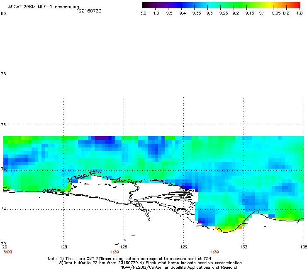Click the longitude label 123 on the bottom axis
Image resolution: width=307 pixels, height=270 pixels.
63,247
